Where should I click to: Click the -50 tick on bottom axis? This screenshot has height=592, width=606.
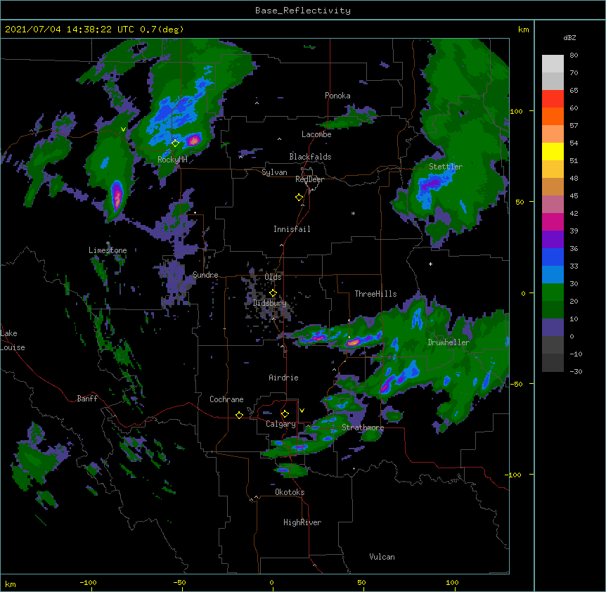[x=179, y=583]
